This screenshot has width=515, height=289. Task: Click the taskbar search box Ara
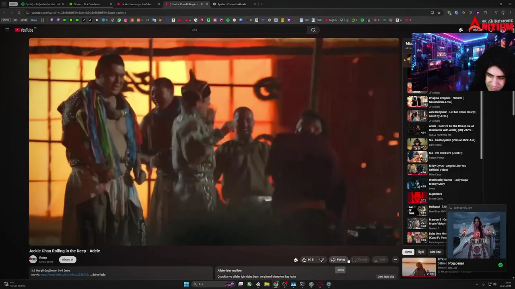click(213, 284)
